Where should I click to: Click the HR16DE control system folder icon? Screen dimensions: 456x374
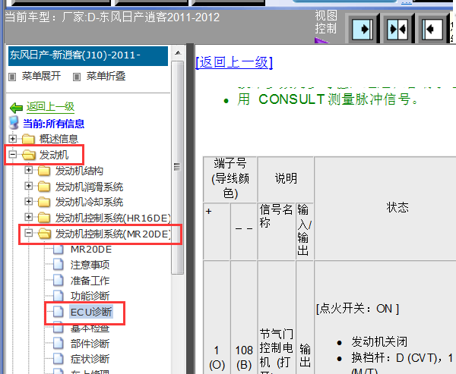click(44, 218)
